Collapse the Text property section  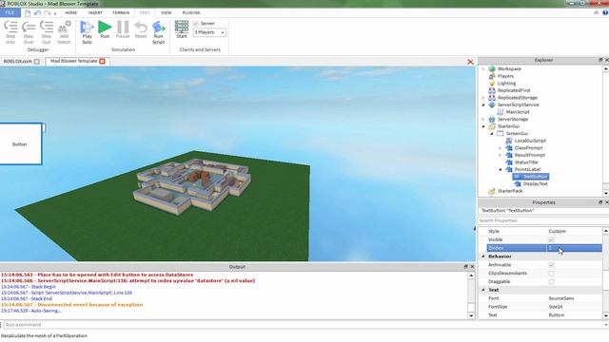(x=483, y=290)
